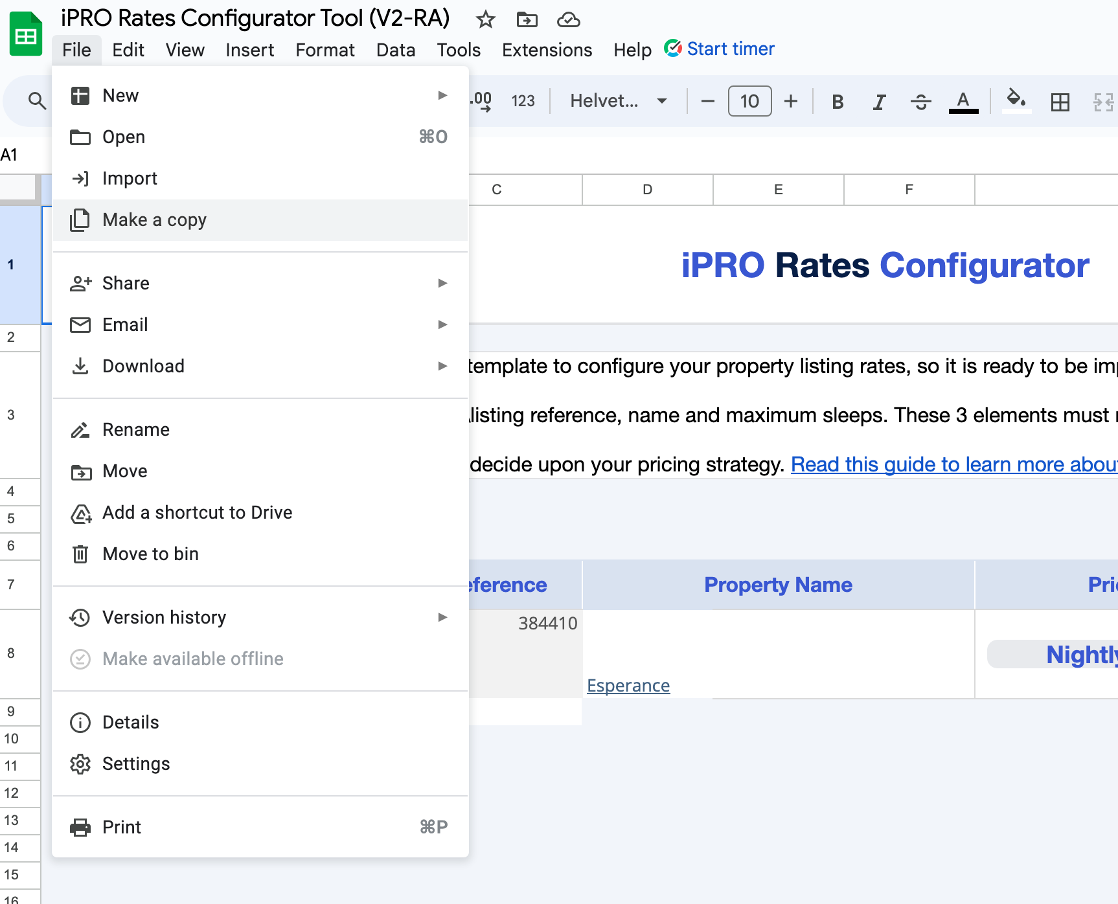Image resolution: width=1118 pixels, height=904 pixels.
Task: Choose Open from File menu
Action: click(x=260, y=137)
